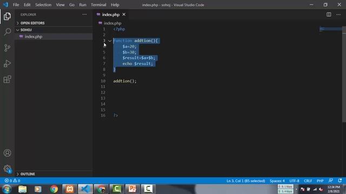Click the echo $result; line
Screen dimensions: 346x194
pos(137,64)
